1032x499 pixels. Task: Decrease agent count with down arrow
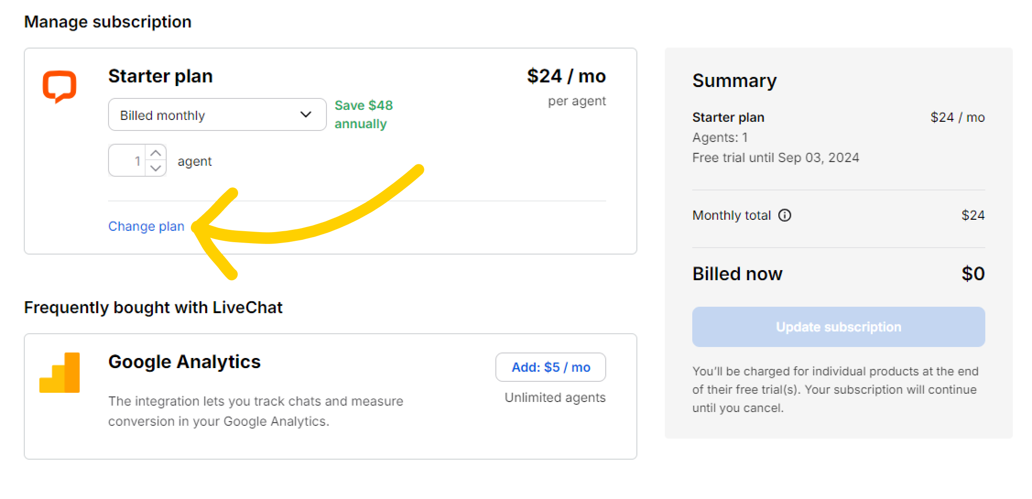tap(156, 168)
